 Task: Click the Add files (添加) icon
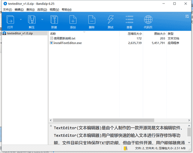(73, 20)
